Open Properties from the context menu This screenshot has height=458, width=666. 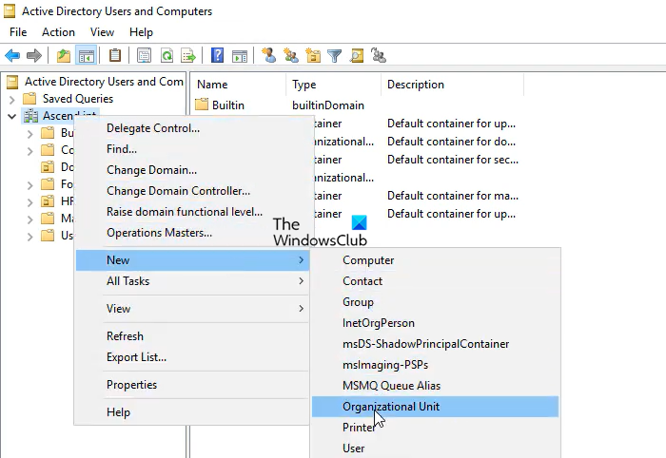(192, 385)
